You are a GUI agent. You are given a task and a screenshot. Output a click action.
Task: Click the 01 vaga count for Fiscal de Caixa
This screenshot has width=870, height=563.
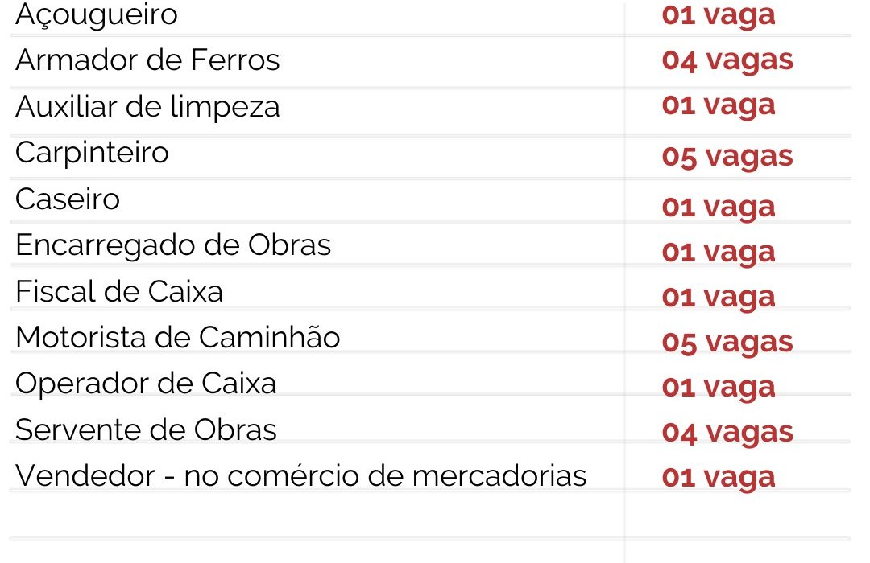pos(719,297)
